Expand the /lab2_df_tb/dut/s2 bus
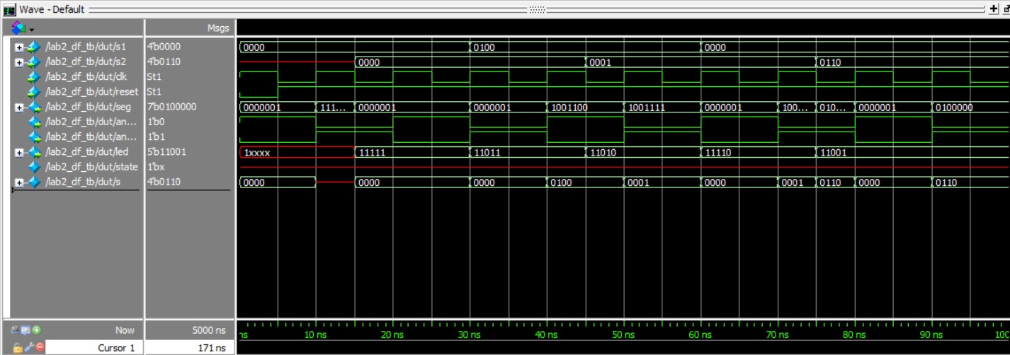This screenshot has height=355, width=1010. (x=18, y=62)
